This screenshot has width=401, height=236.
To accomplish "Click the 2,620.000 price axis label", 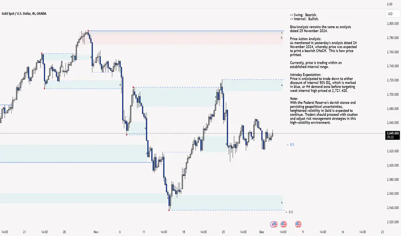I will (x=392, y=151).
